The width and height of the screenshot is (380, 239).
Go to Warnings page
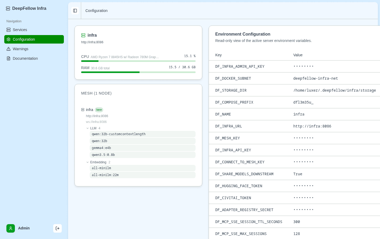(34, 49)
